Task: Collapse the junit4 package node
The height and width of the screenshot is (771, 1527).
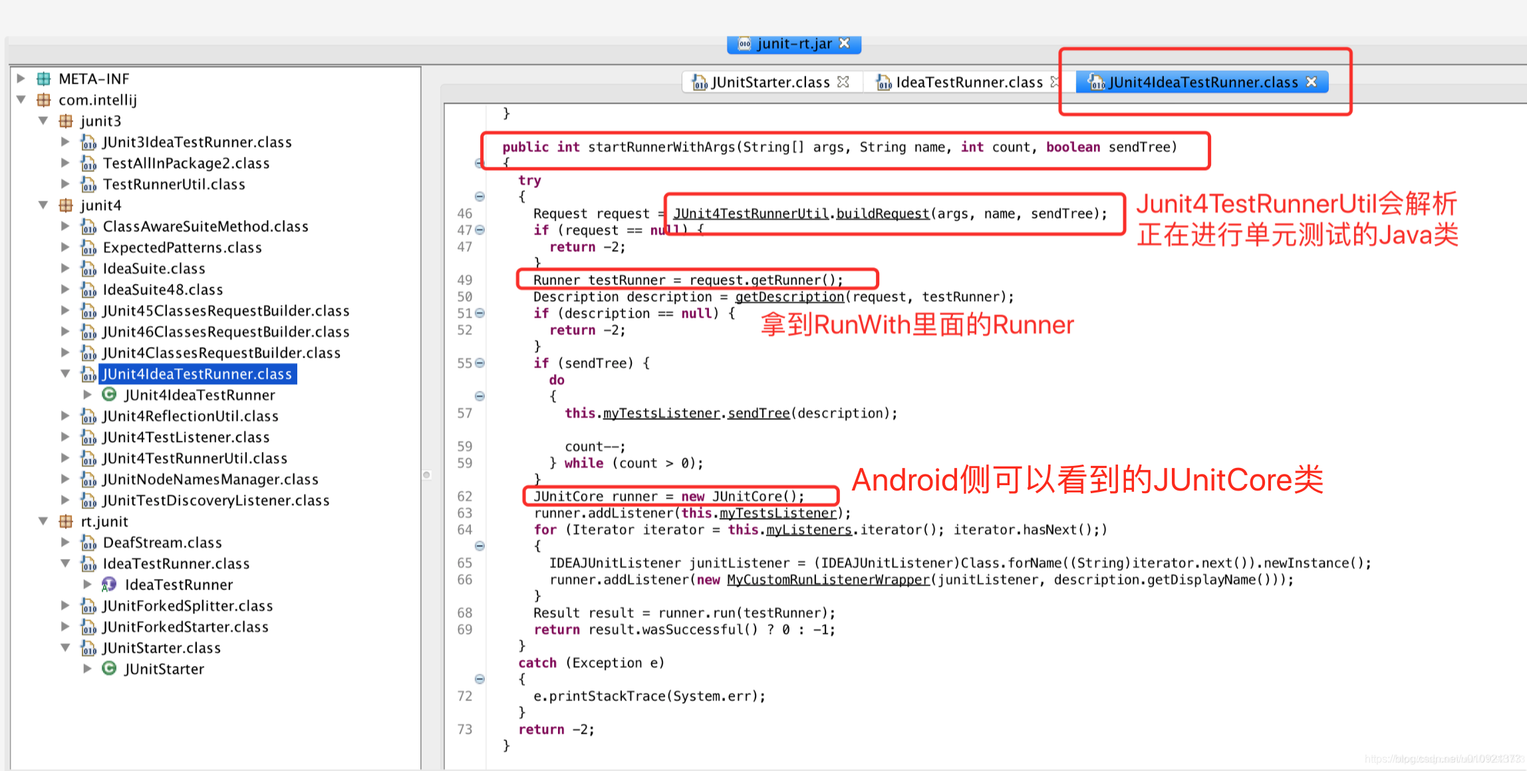Action: click(x=43, y=205)
